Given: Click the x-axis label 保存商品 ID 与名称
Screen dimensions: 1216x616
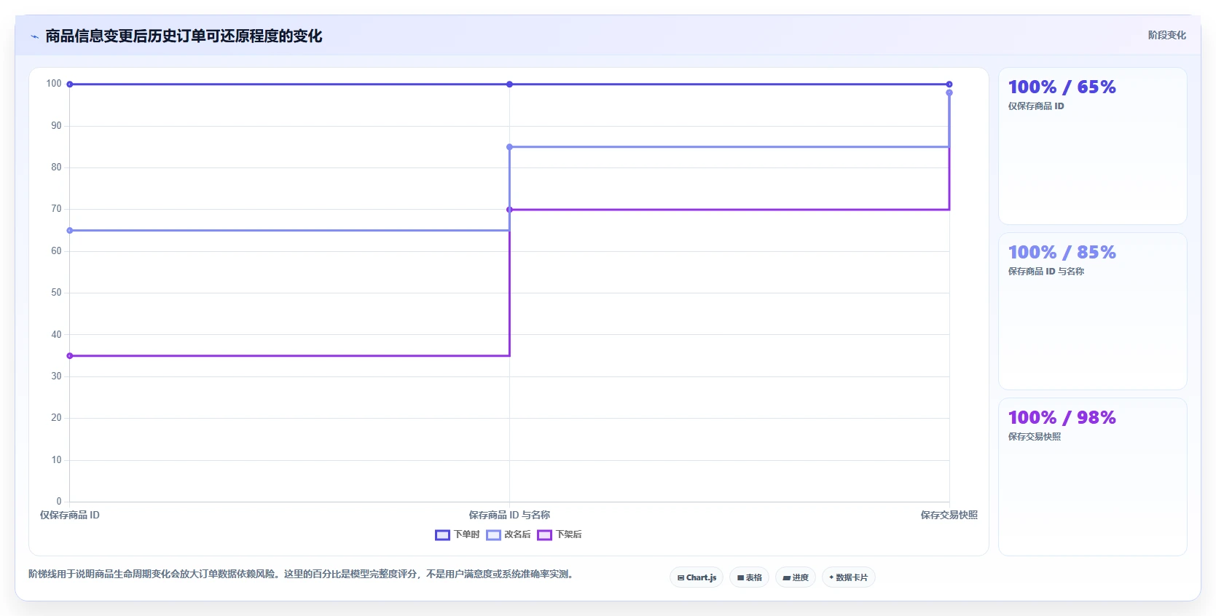Looking at the screenshot, I should (509, 516).
